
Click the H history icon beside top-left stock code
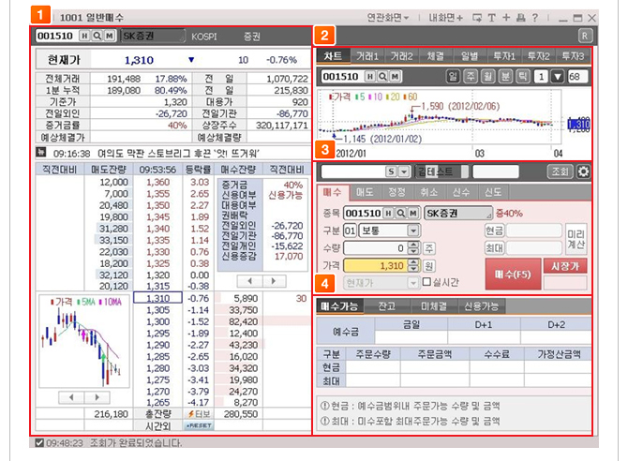coord(84,36)
